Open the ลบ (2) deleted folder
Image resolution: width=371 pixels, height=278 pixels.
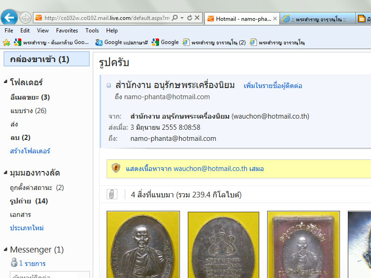[20, 138]
